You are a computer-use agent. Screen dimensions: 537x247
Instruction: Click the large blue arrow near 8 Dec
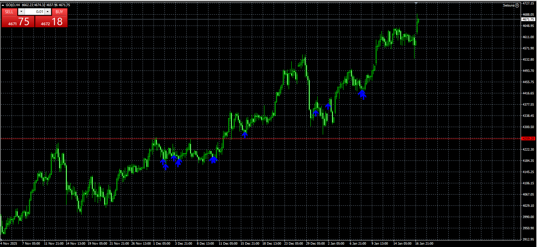point(213,159)
